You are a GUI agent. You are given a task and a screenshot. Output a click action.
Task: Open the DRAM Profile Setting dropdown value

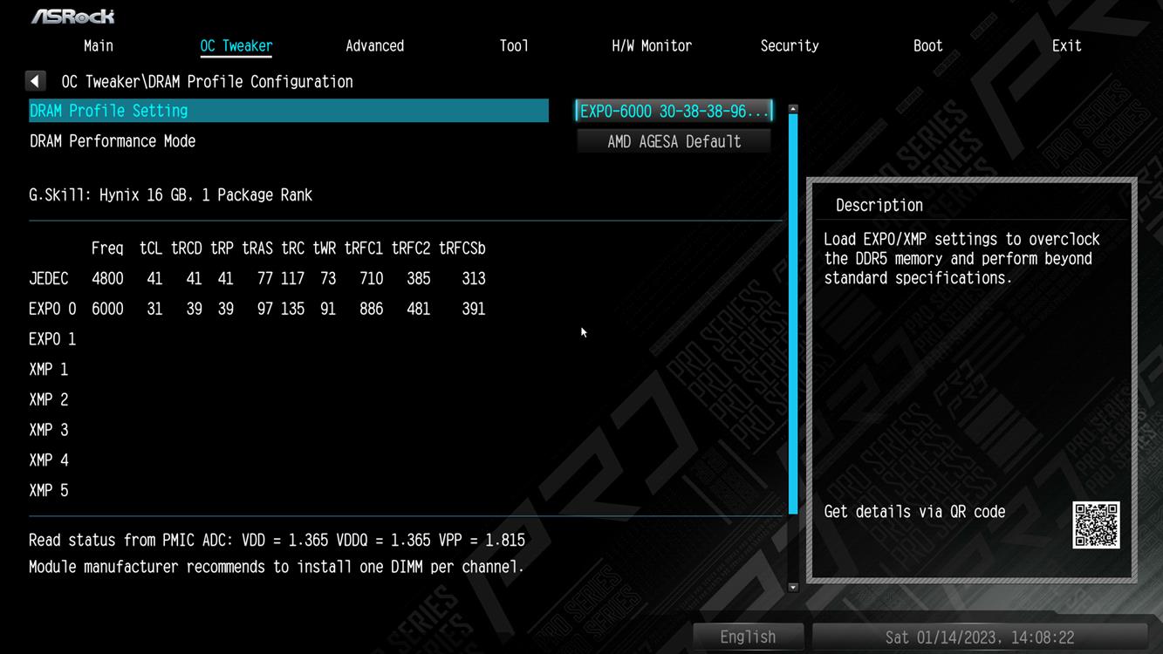(x=674, y=111)
